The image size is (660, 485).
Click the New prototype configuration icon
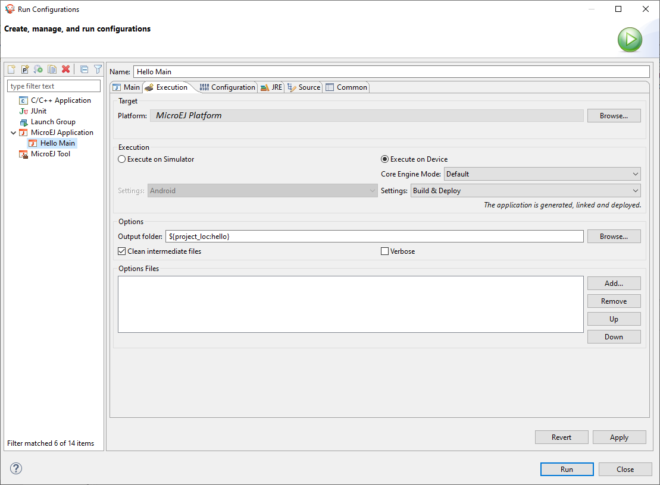click(x=25, y=69)
